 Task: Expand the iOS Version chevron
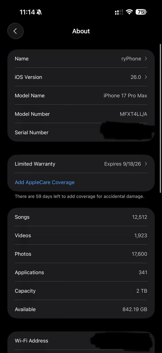[x=146, y=77]
